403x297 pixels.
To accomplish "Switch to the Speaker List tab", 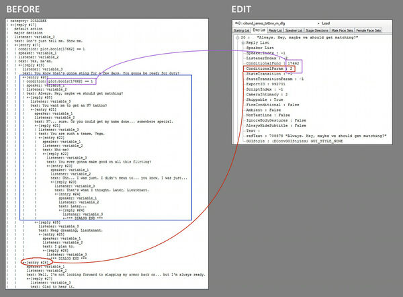I will tap(294, 31).
